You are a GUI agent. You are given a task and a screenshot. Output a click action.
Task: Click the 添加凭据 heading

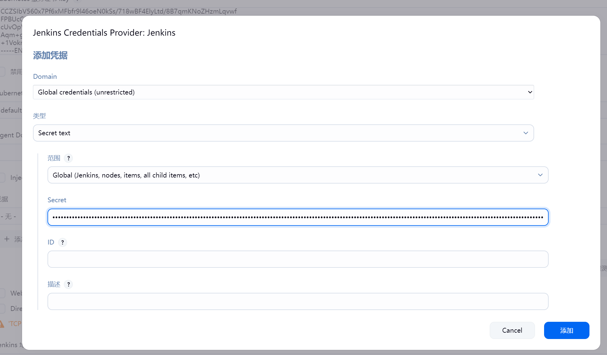pos(50,56)
